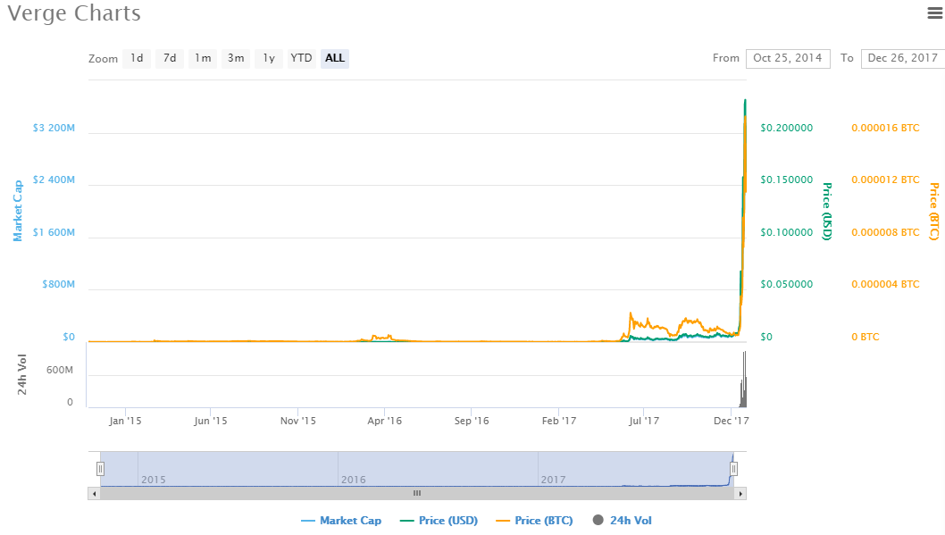Screen dimensions: 945x535
Task: Click the Jun '15 x-axis label
Action: [x=211, y=421]
